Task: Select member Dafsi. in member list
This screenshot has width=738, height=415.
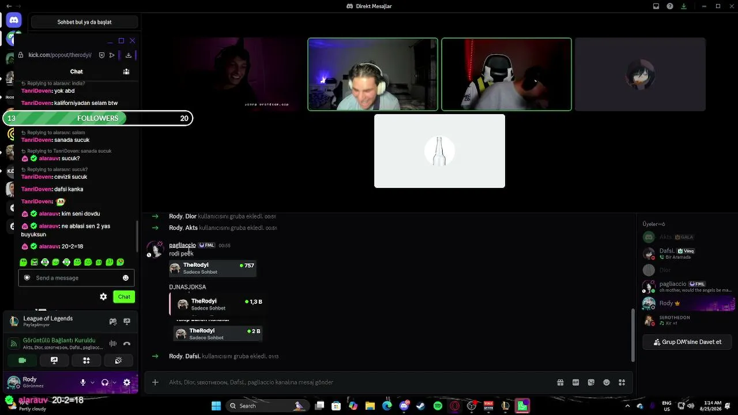Action: [x=687, y=254]
